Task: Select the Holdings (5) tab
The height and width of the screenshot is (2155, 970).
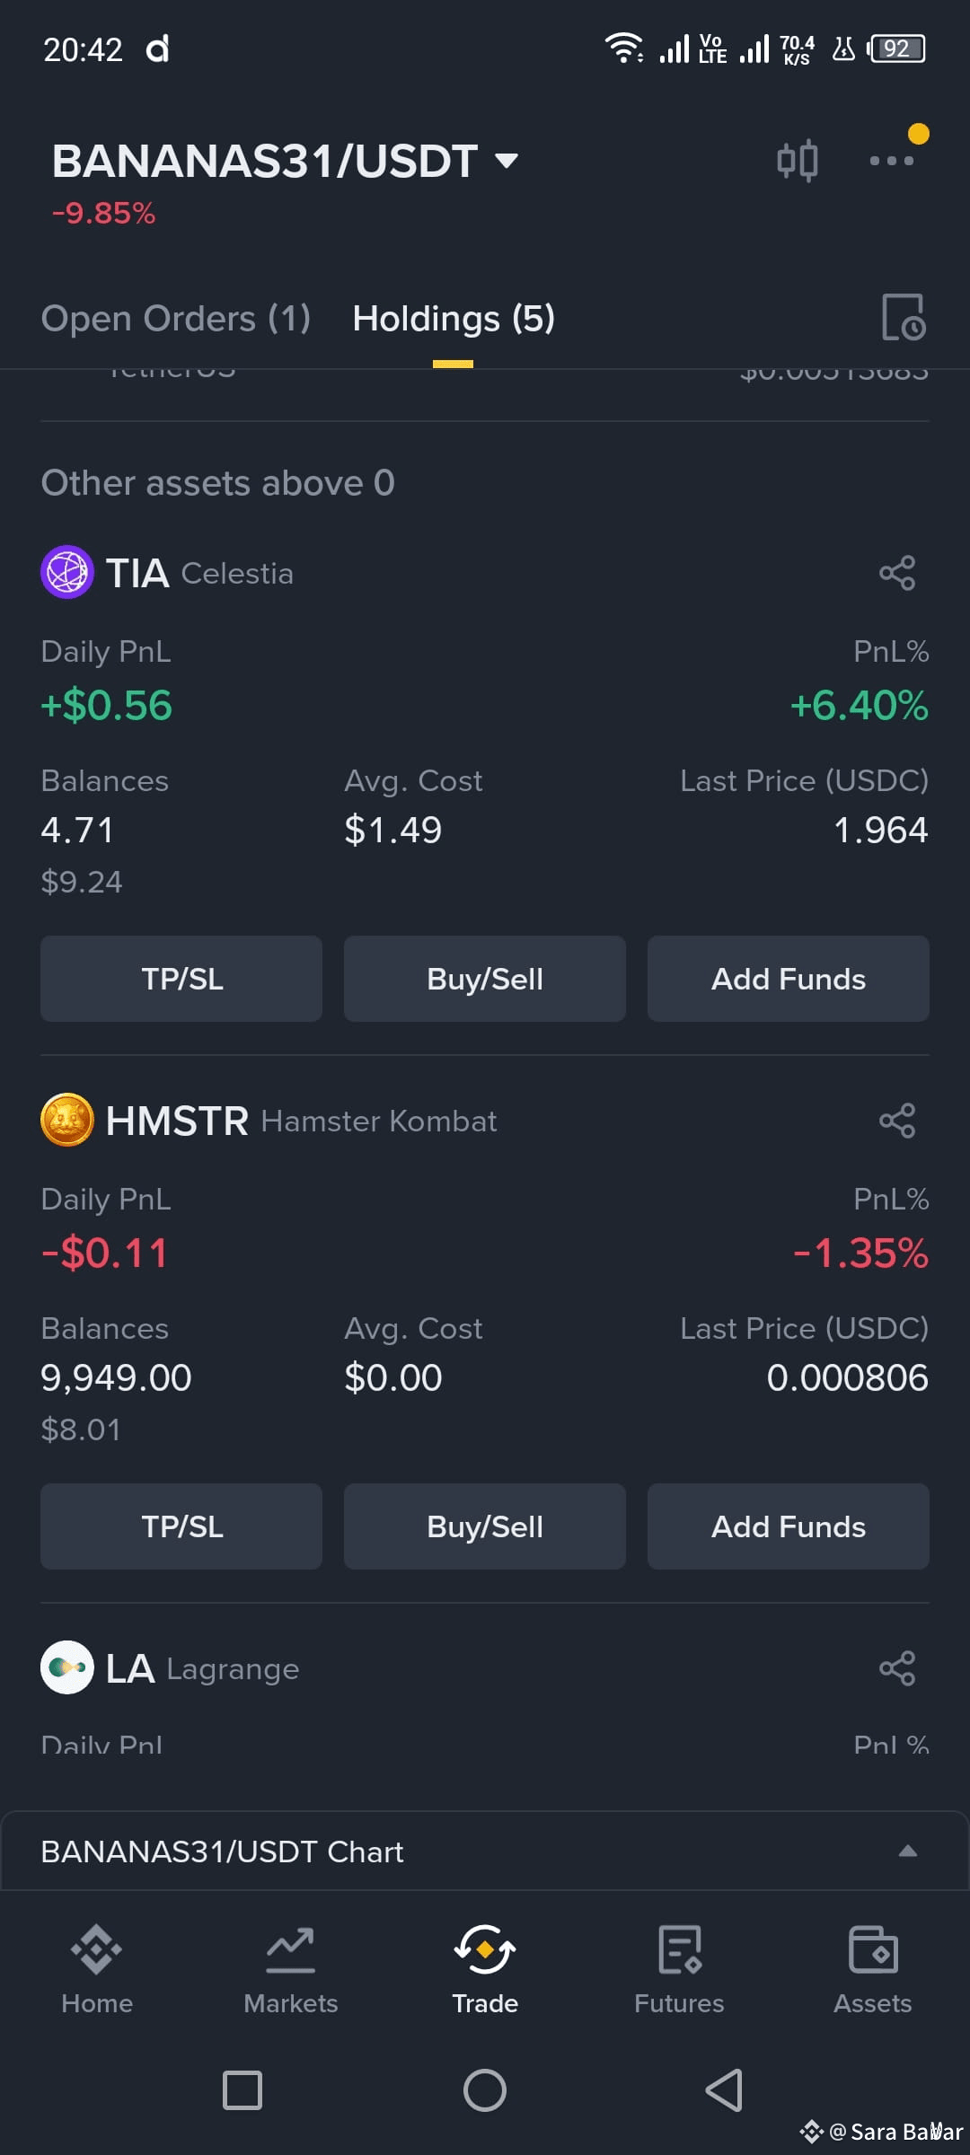Action: point(454,319)
